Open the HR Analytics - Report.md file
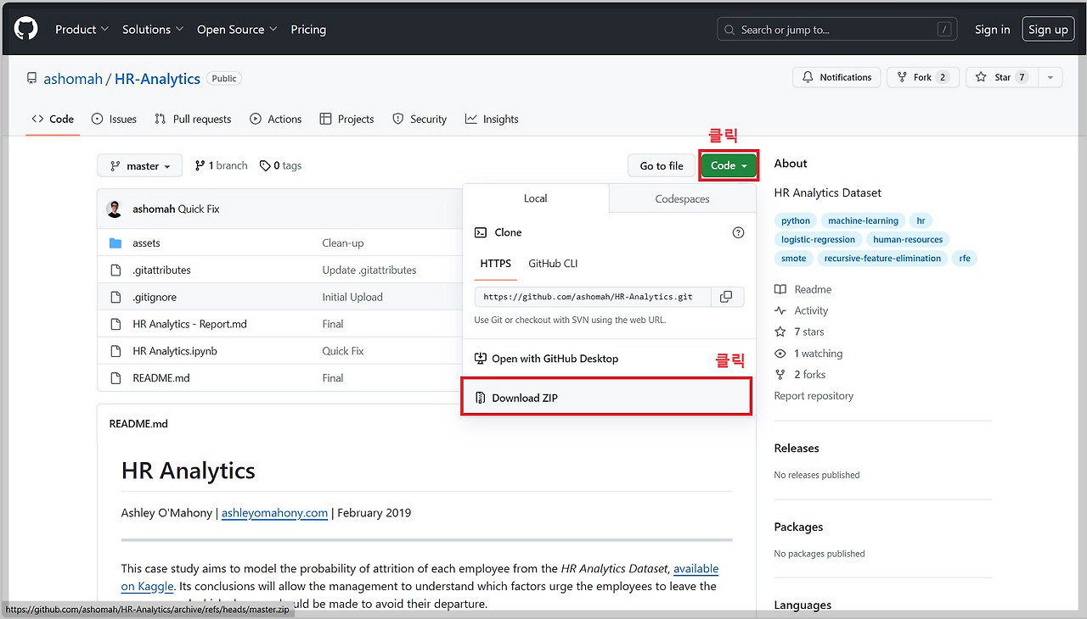The height and width of the screenshot is (619, 1087). point(189,324)
